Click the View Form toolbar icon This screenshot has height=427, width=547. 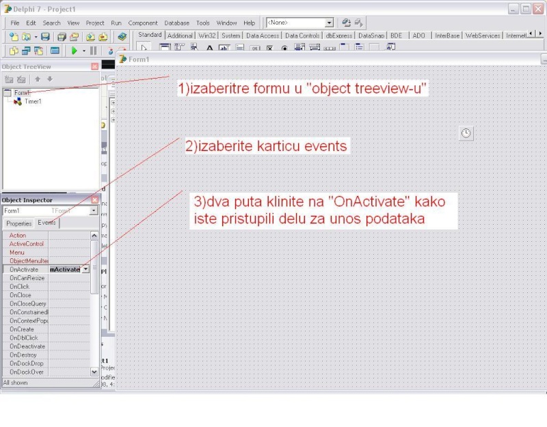pyautogui.click(x=26, y=51)
